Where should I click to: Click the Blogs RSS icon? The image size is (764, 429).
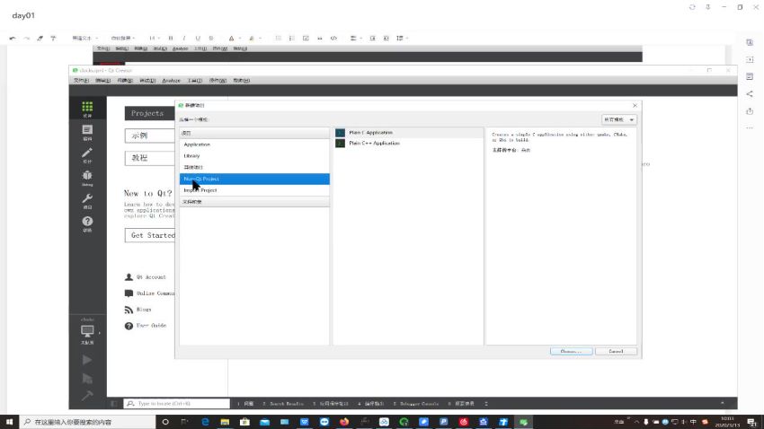[129, 310]
